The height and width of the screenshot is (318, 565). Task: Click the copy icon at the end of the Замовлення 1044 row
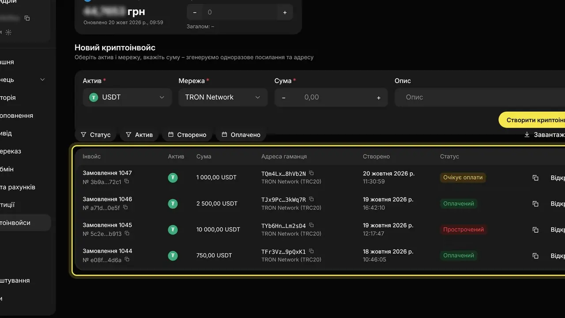[535, 256]
